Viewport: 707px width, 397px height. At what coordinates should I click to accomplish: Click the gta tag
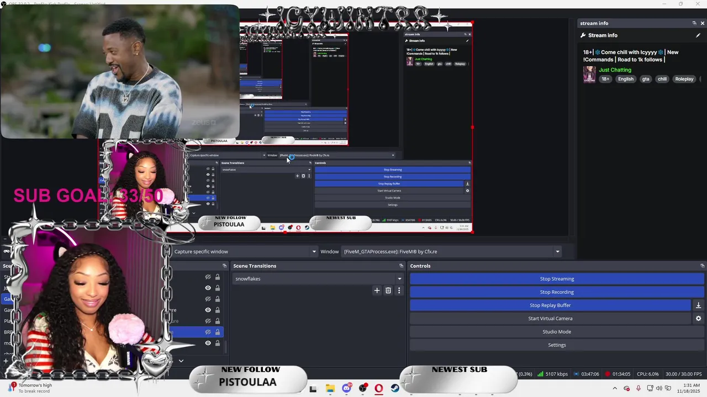(x=646, y=79)
